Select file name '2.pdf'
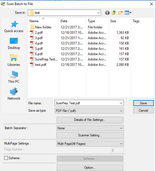Image resolution: width=156 pixels, height=171 pixels. point(39,33)
